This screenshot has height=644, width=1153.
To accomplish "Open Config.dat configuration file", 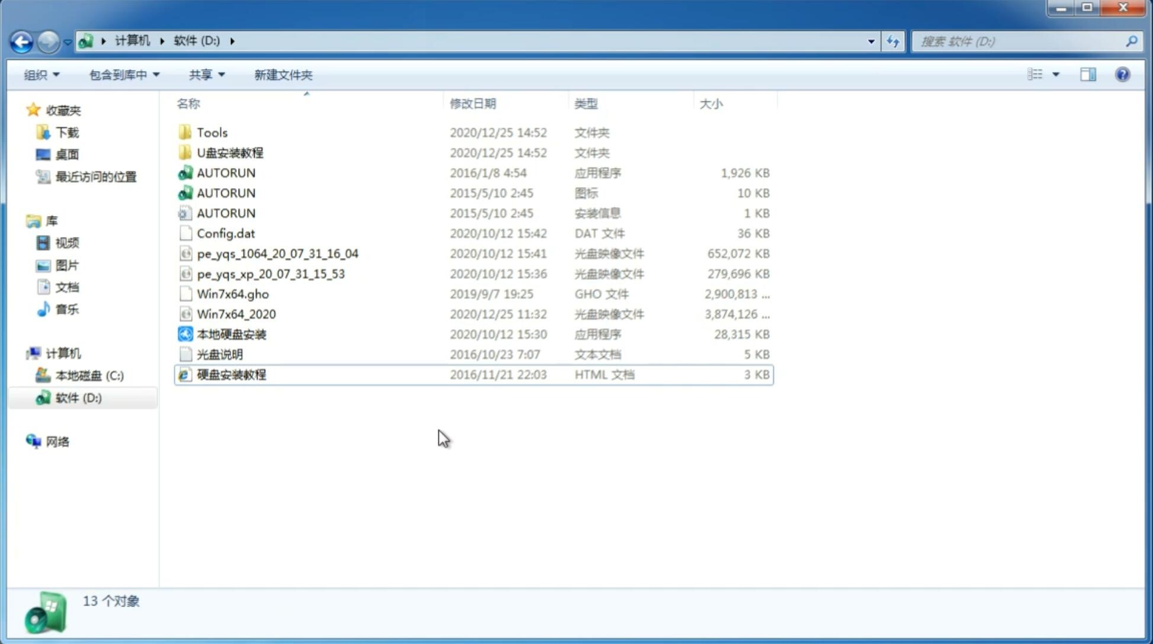I will (x=226, y=233).
